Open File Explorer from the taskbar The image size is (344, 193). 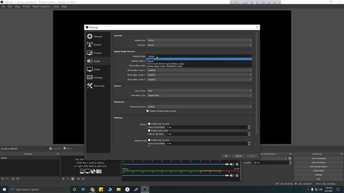click(118, 189)
